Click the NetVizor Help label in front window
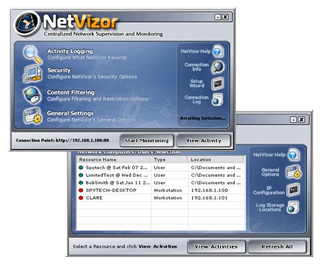Image resolution: width=329 pixels, height=268 pixels. tap(195, 52)
